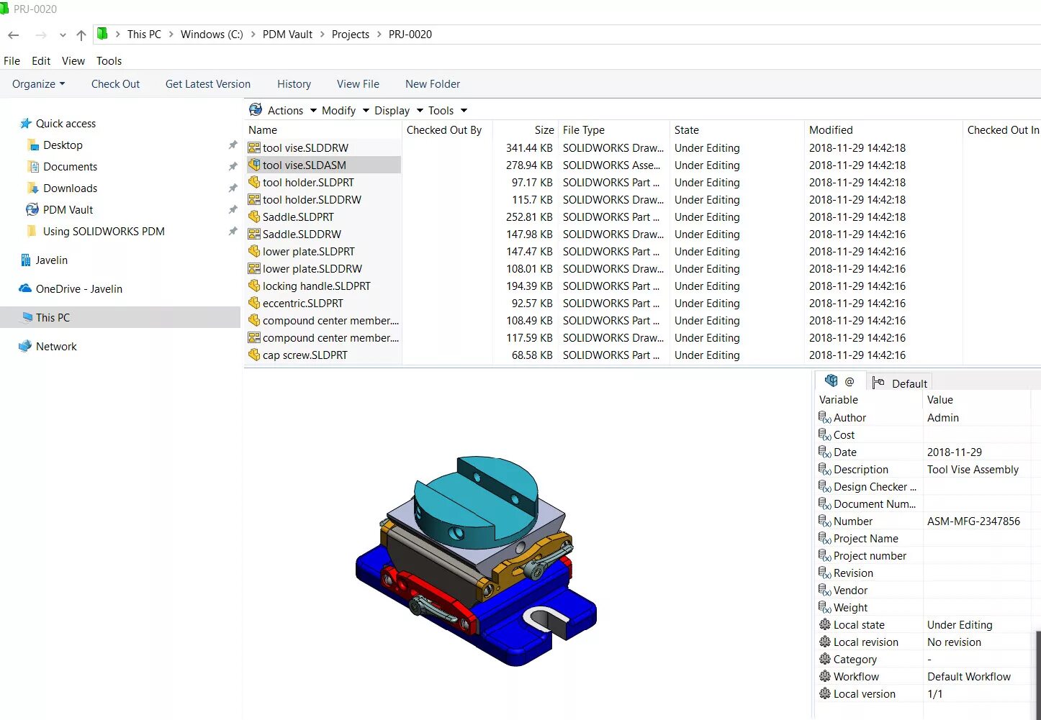Click the Author variable icon
This screenshot has height=720, width=1041.
click(x=825, y=417)
